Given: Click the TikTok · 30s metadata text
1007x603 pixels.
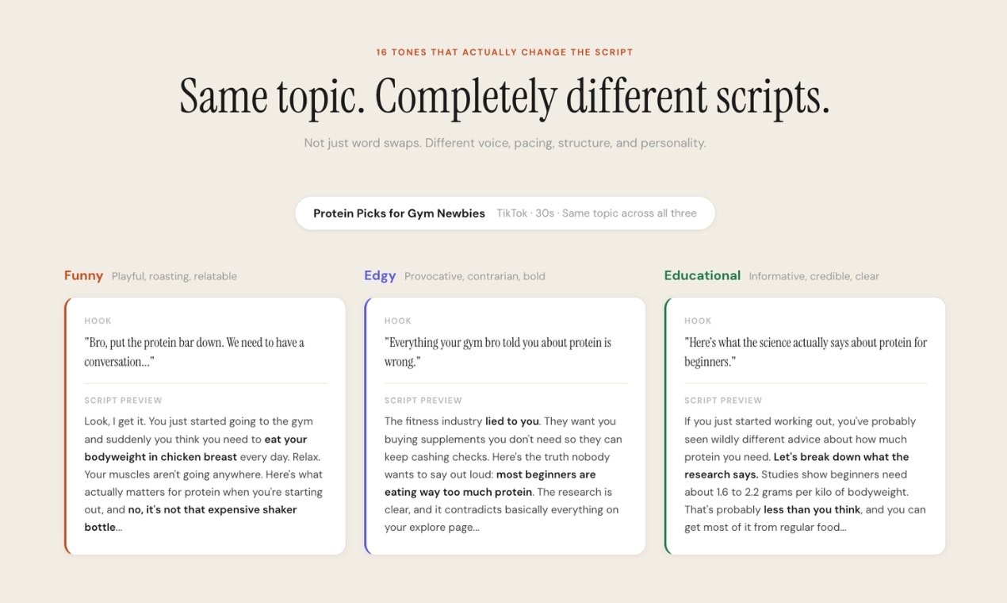Looking at the screenshot, I should click(595, 213).
